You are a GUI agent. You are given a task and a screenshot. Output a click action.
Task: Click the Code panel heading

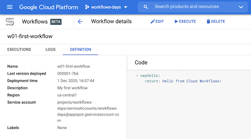coord(141,62)
